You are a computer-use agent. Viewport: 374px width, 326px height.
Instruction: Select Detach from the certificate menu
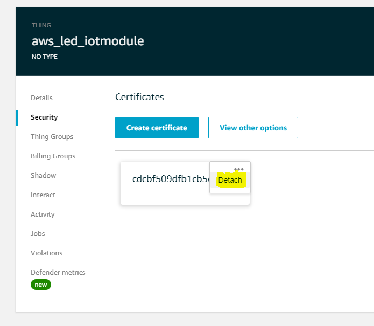point(230,180)
